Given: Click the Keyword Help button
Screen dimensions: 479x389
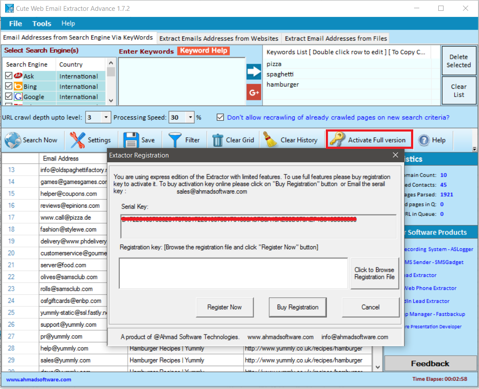Looking at the screenshot, I should point(204,51).
